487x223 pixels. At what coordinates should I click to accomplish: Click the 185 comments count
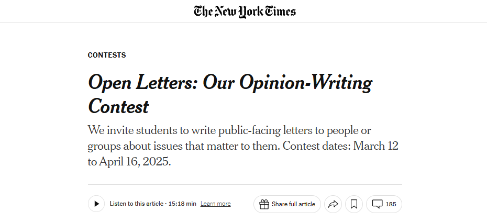[391, 204]
